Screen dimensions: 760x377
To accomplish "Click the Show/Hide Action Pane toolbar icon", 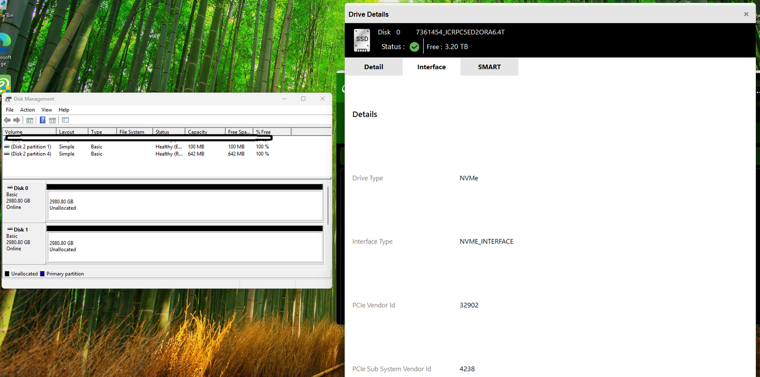I will (x=53, y=120).
